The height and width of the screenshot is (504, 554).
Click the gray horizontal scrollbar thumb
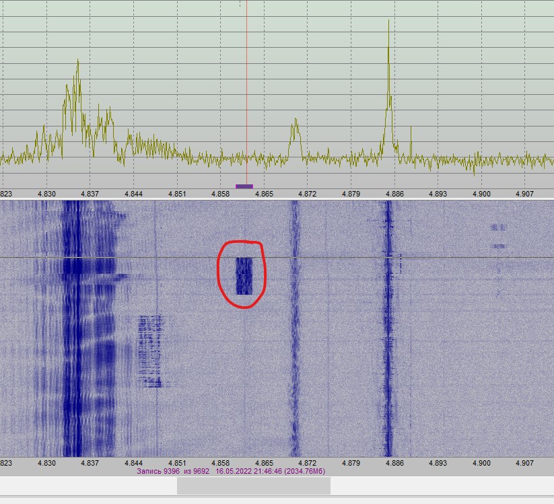pyautogui.click(x=254, y=486)
